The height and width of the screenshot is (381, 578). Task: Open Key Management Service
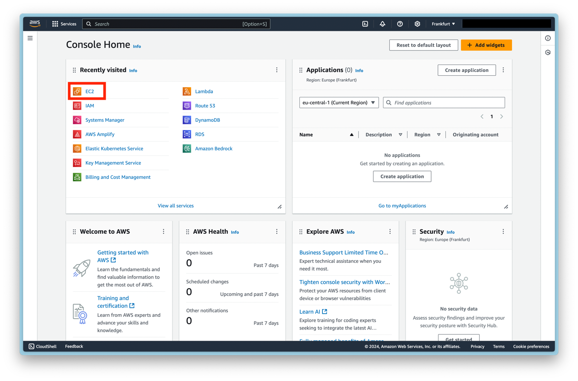pyautogui.click(x=113, y=163)
